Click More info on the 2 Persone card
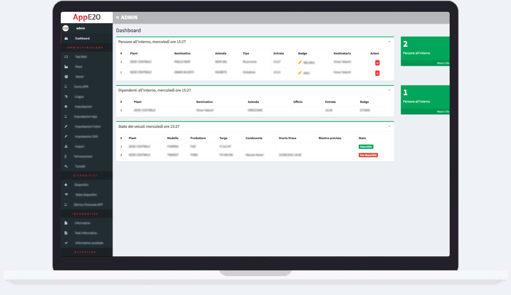 click(x=443, y=63)
